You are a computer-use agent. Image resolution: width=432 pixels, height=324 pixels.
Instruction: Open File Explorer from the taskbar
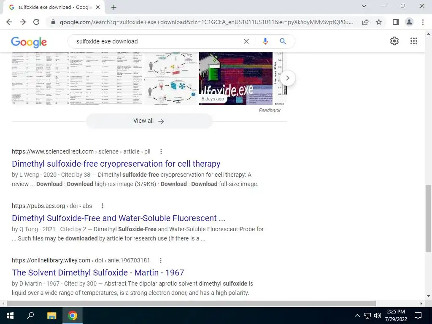click(51, 316)
